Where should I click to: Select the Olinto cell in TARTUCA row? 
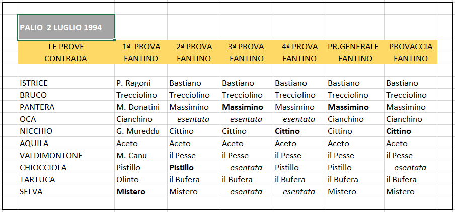141,179
